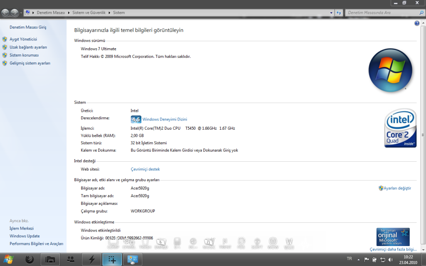426x266 pixels.
Task: Click the vertical scrollbar of the window
Action: 423,135
